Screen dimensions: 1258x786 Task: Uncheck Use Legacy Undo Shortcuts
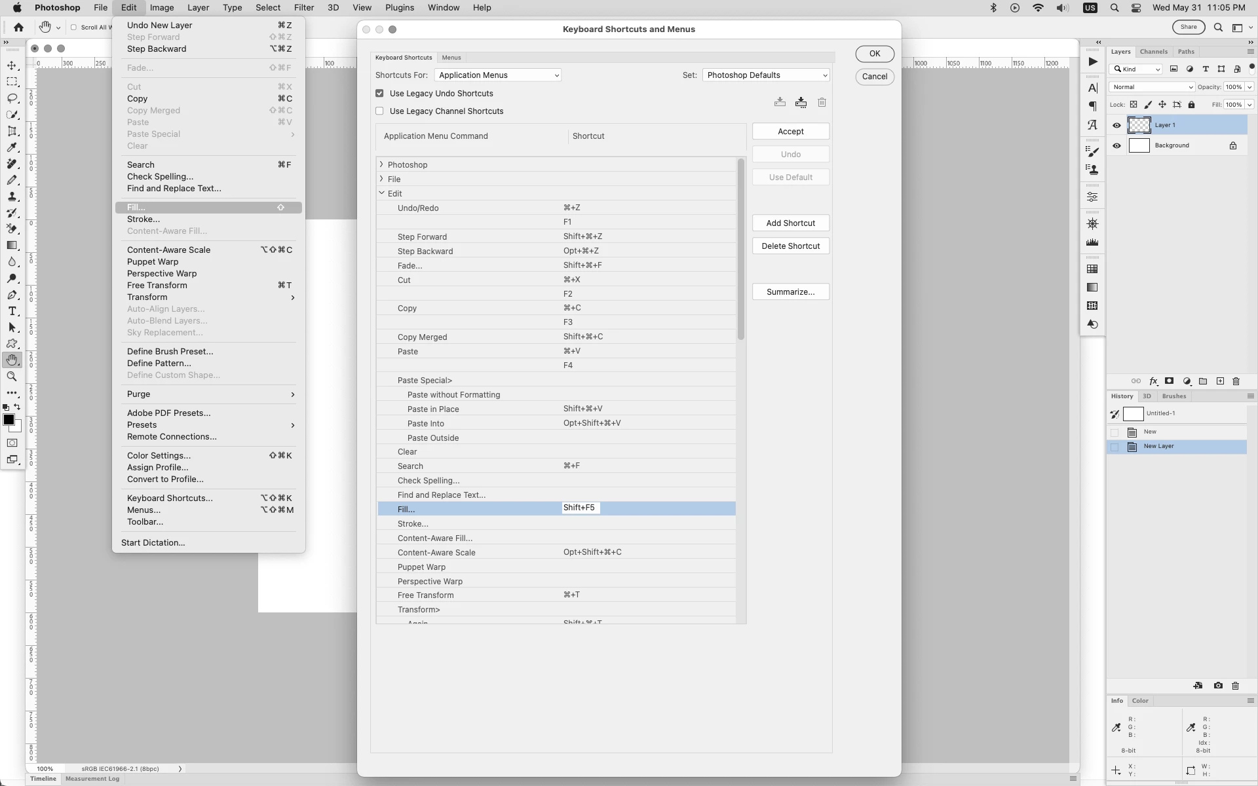379,94
